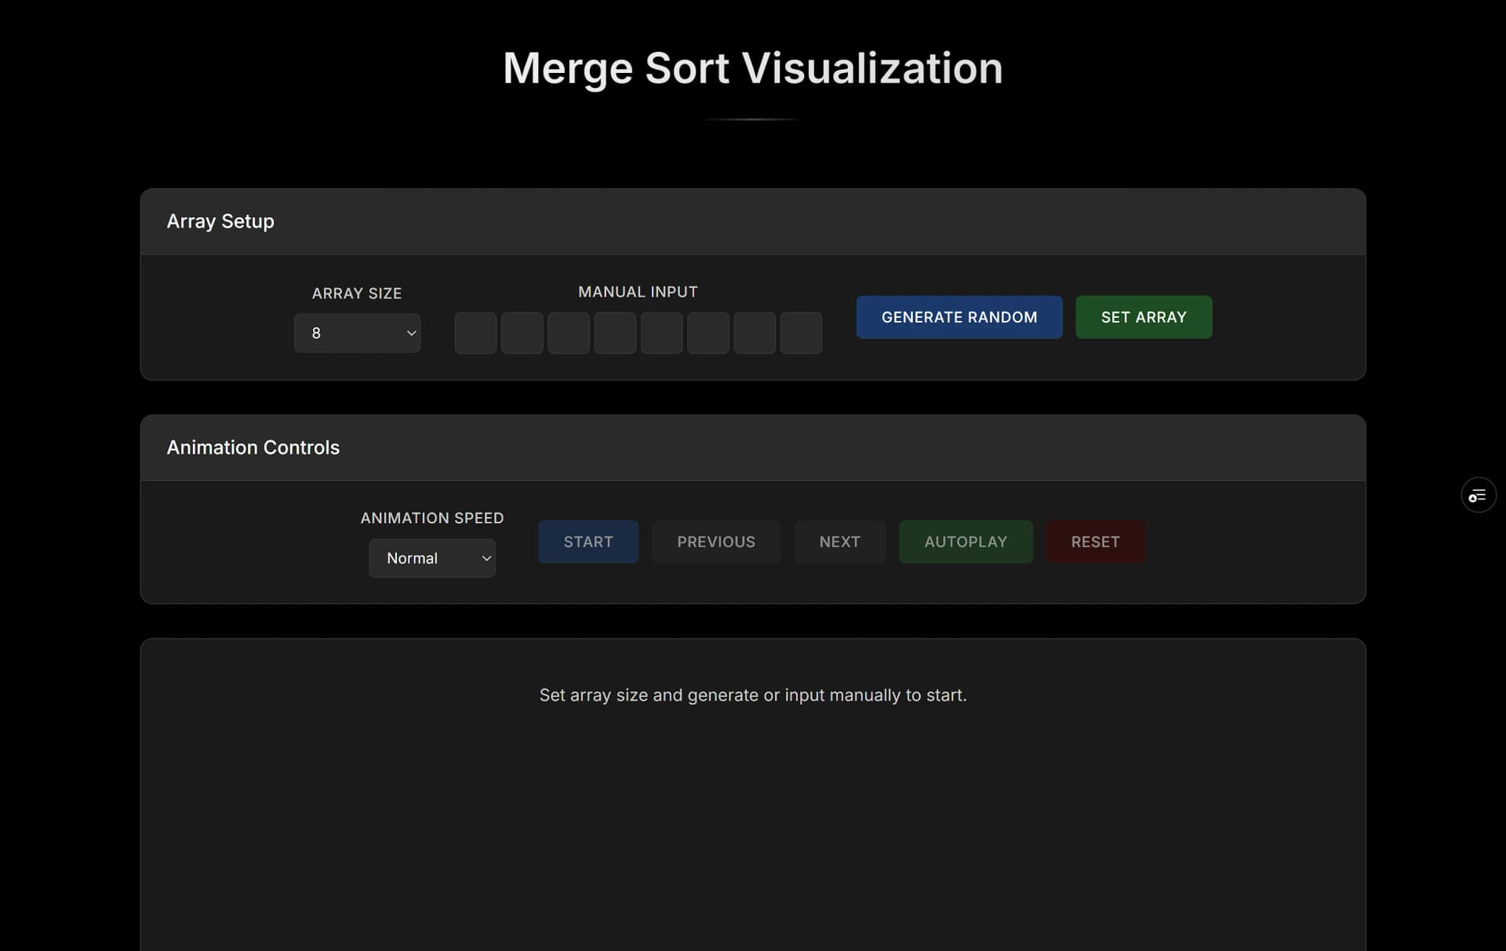Select the third manual input box

pyautogui.click(x=569, y=333)
